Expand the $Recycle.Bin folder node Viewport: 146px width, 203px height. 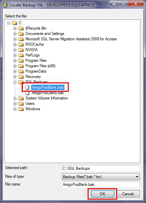[15, 28]
